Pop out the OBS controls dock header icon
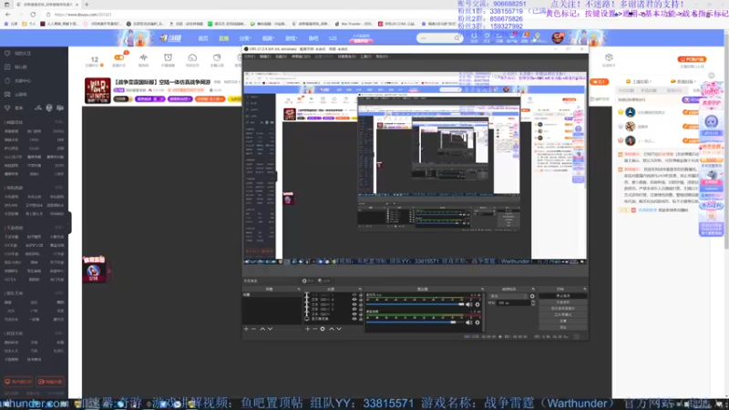The image size is (729, 410). click(584, 289)
